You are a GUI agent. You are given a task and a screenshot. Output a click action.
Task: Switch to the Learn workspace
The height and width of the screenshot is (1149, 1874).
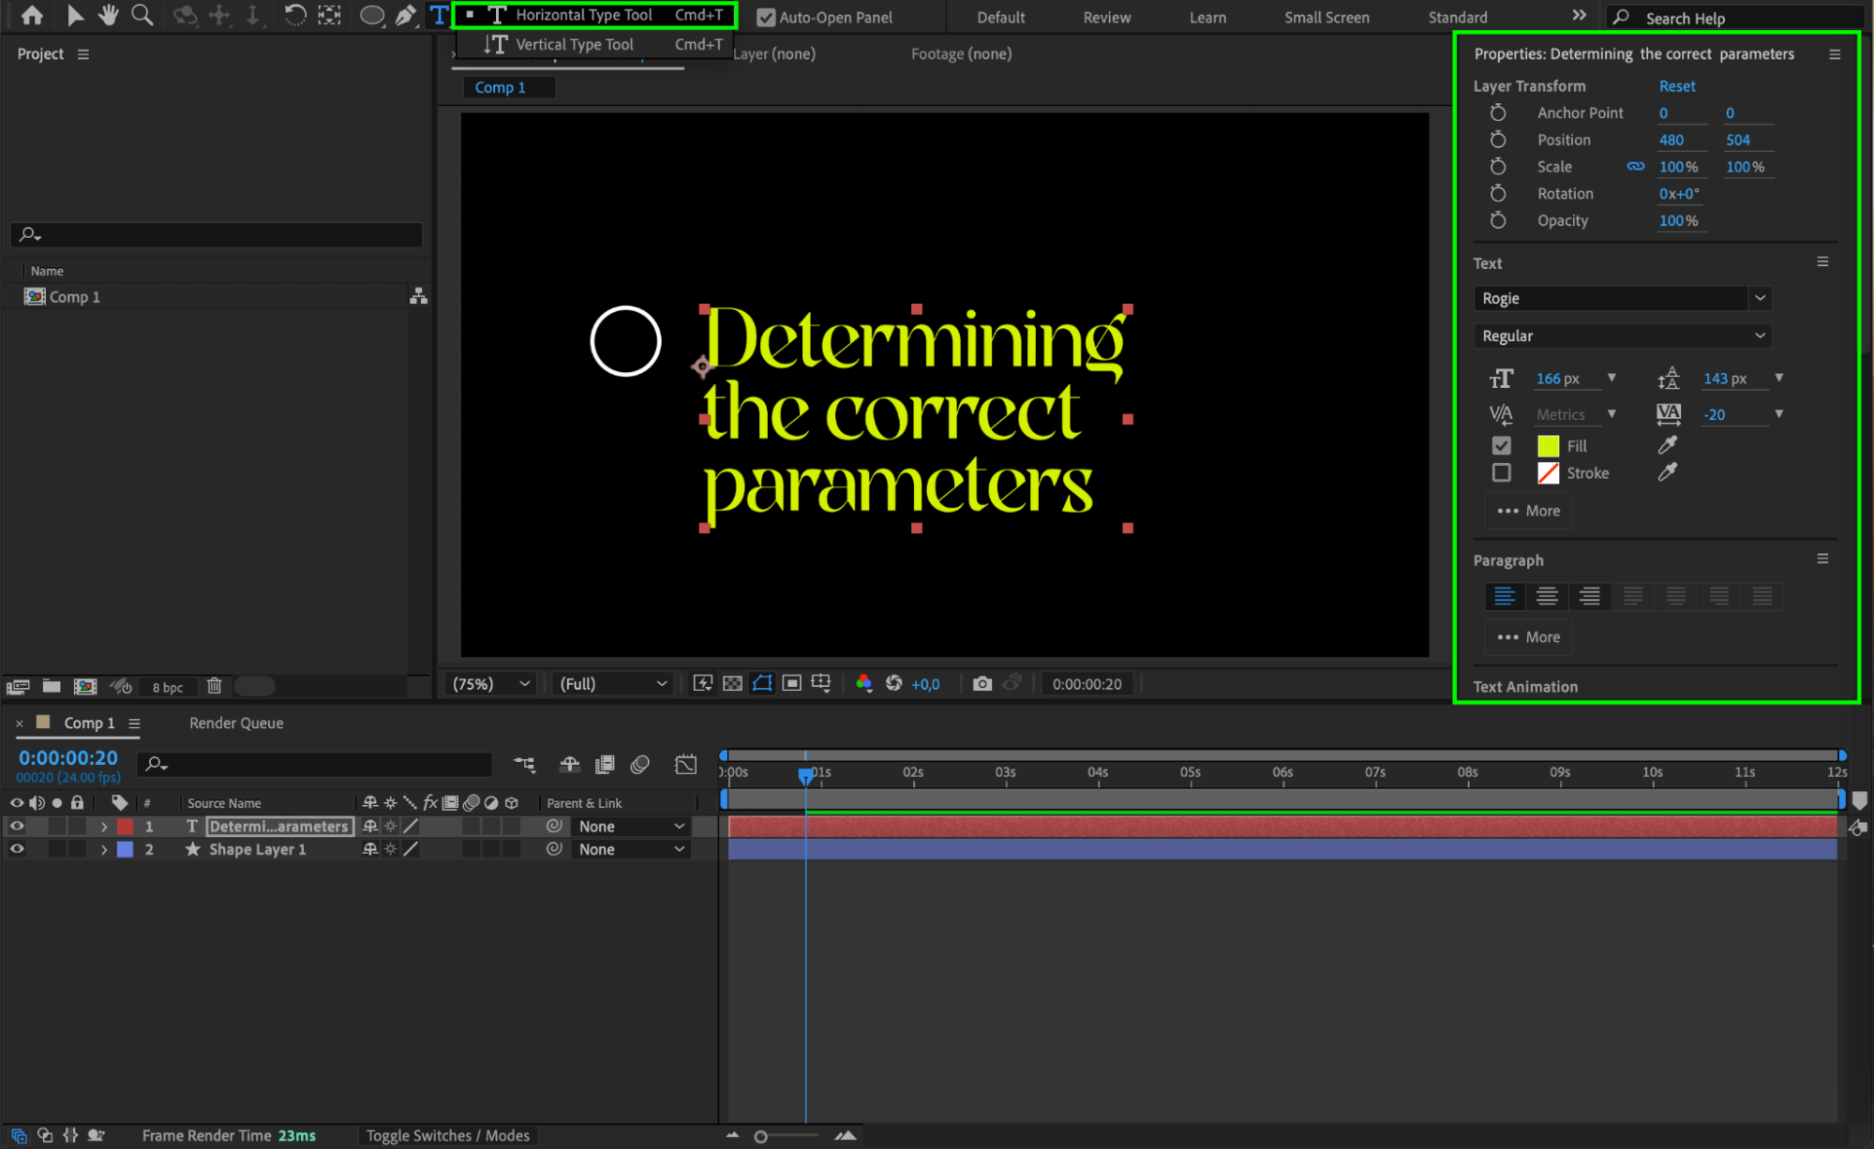click(x=1207, y=17)
